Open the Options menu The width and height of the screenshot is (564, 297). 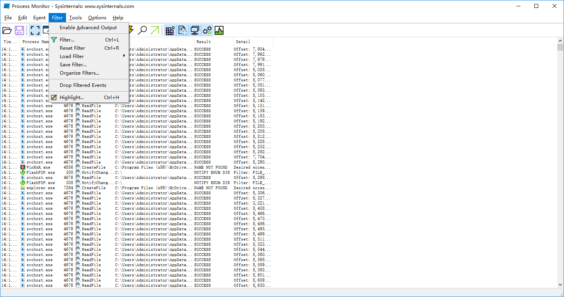(97, 18)
